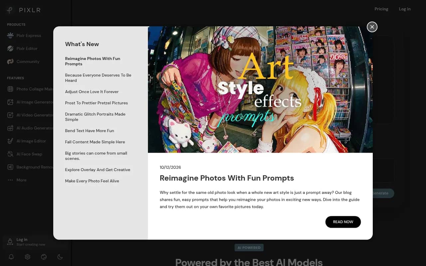Select the Background Remover icon
Viewport: 426px width, 266px height.
point(10,167)
